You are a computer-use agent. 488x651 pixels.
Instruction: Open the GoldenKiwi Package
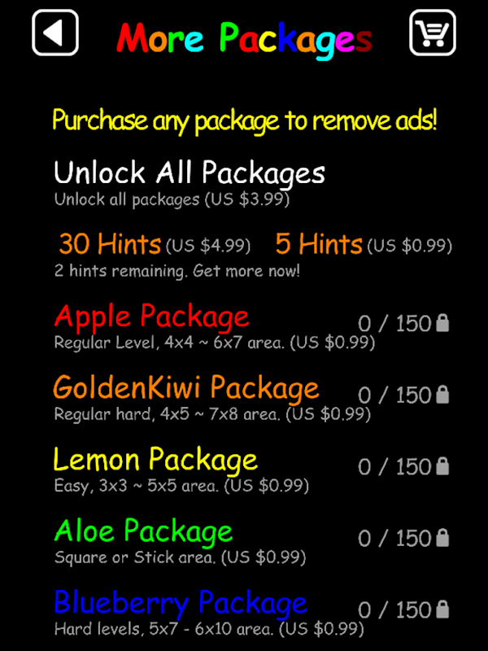[x=186, y=388]
